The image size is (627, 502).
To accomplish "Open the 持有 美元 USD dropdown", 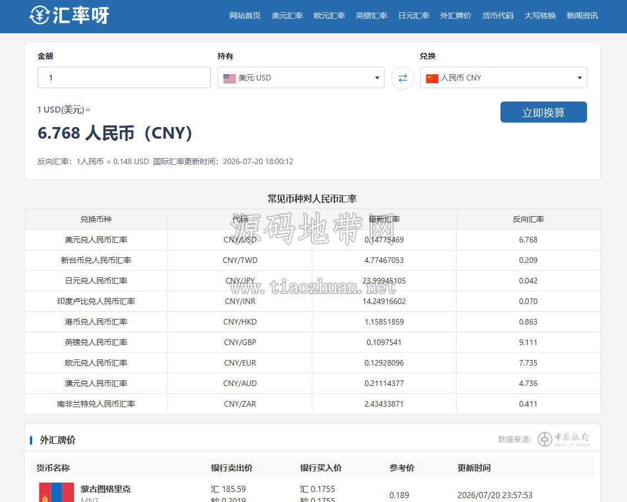I will (301, 78).
